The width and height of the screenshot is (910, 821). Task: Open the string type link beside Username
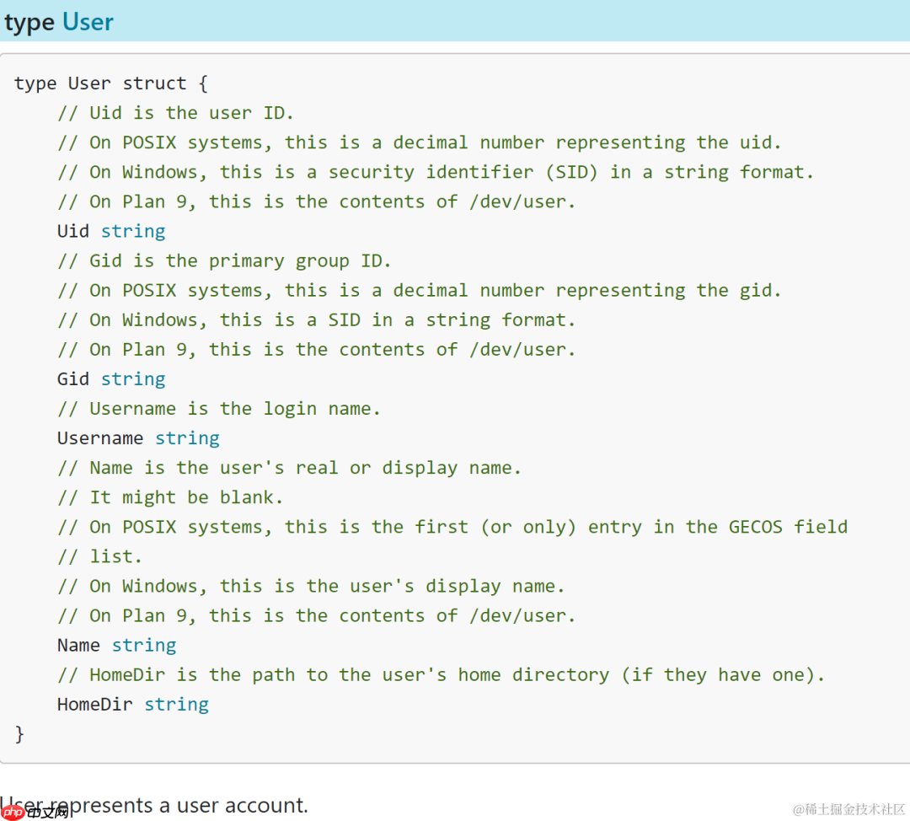click(x=187, y=438)
